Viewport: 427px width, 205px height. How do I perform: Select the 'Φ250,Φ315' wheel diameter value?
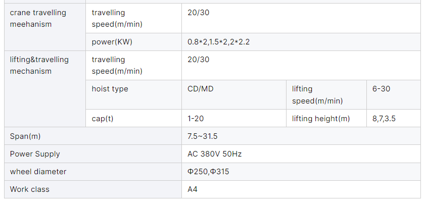[208, 172]
